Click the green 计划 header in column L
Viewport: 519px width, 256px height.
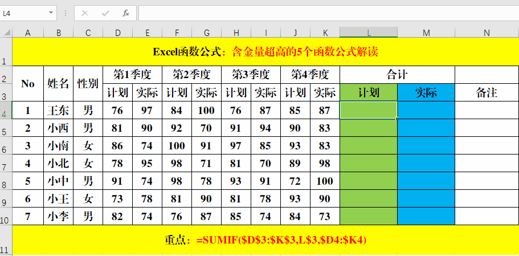pyautogui.click(x=369, y=93)
